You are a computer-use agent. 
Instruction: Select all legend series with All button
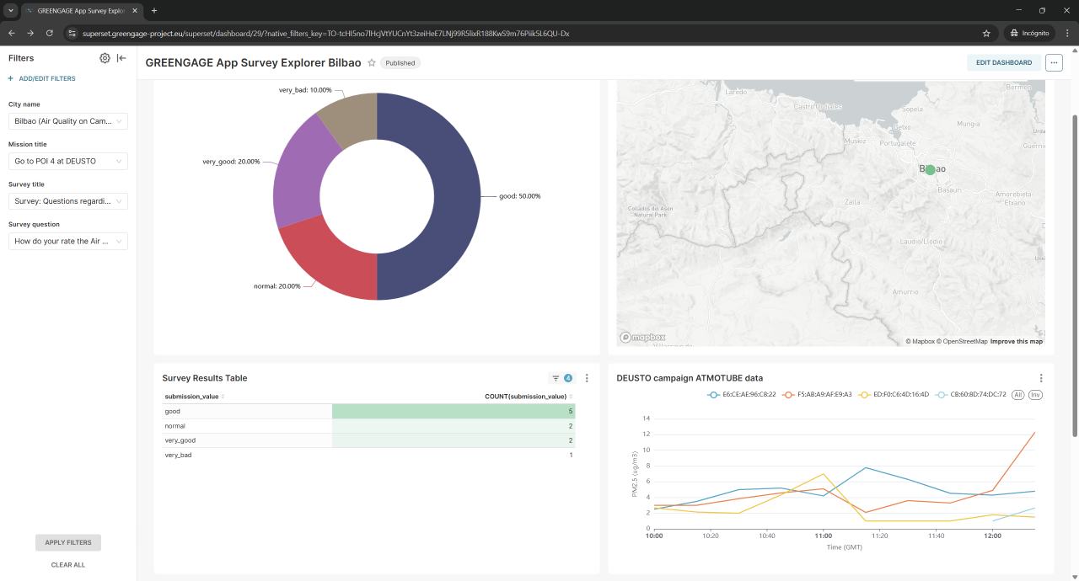point(1018,394)
